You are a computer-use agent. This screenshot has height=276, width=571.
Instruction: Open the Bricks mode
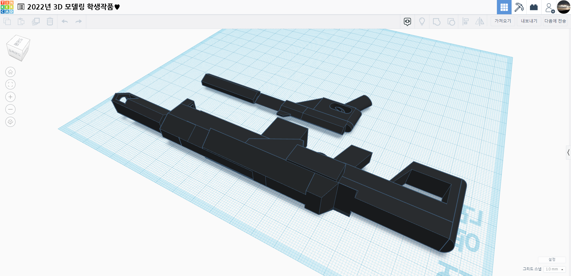(534, 7)
